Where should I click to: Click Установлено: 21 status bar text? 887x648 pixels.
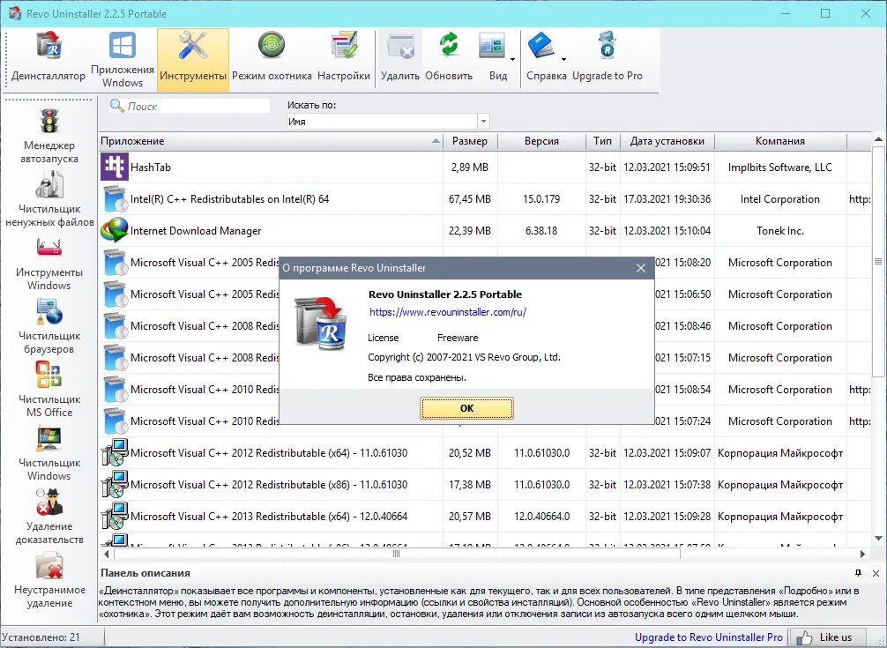pyautogui.click(x=41, y=637)
